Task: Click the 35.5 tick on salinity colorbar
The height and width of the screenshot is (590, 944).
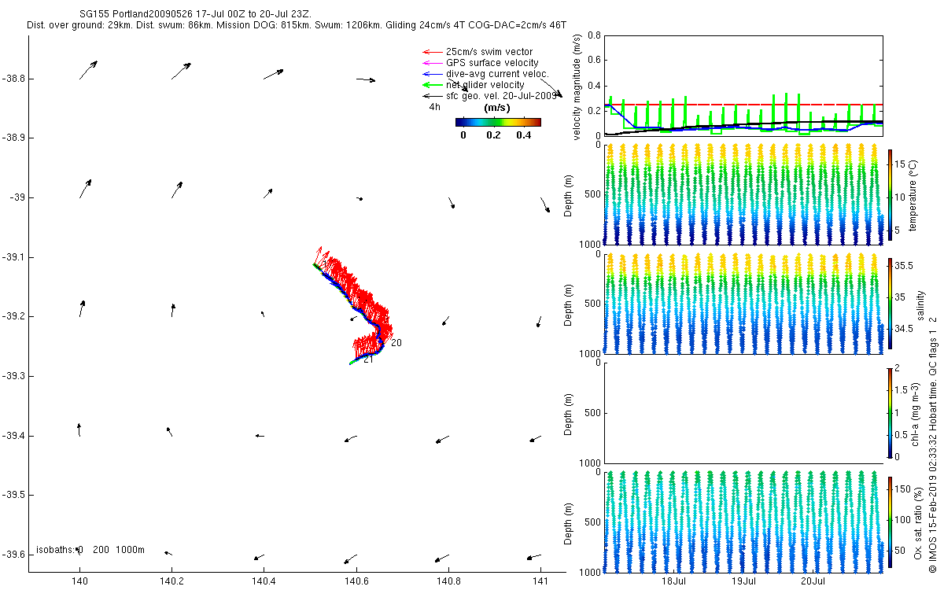Action: click(903, 266)
